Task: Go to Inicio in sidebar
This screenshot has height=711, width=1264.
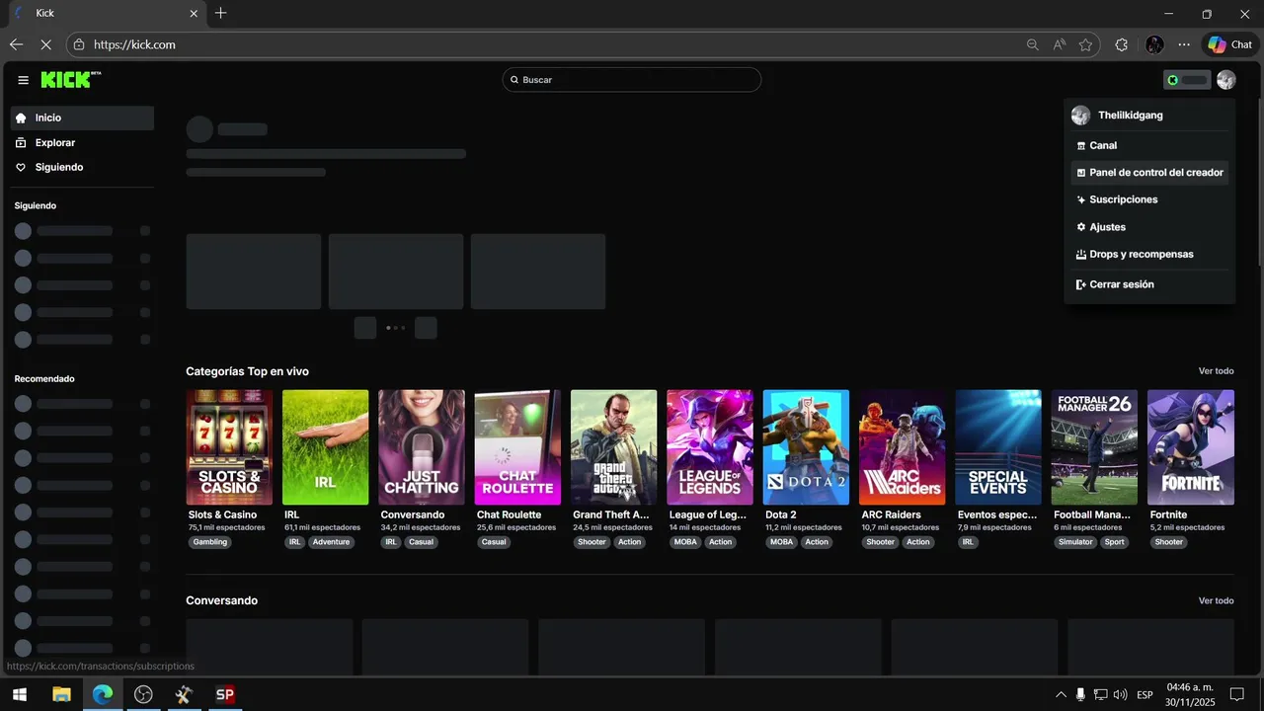Action: tap(82, 118)
